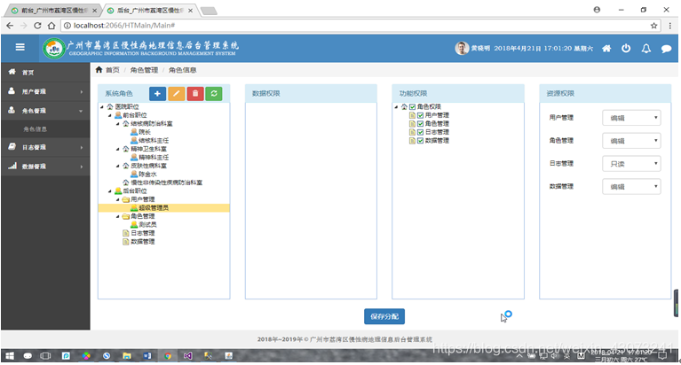Collapse the 精神卫生科室 tree node arrow

click(118, 149)
